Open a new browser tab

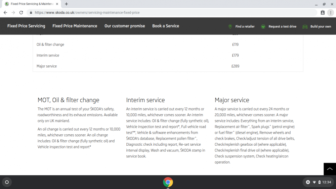[x=67, y=4]
